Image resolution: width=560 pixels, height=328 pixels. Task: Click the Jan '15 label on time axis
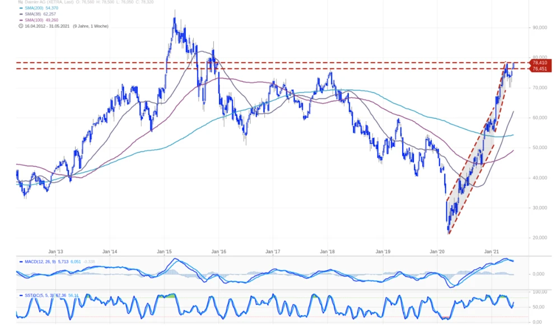click(x=164, y=252)
